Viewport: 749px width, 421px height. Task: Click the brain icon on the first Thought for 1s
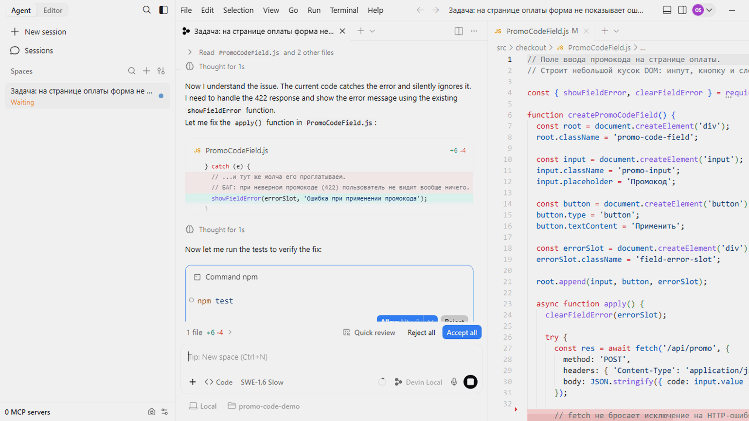point(190,67)
